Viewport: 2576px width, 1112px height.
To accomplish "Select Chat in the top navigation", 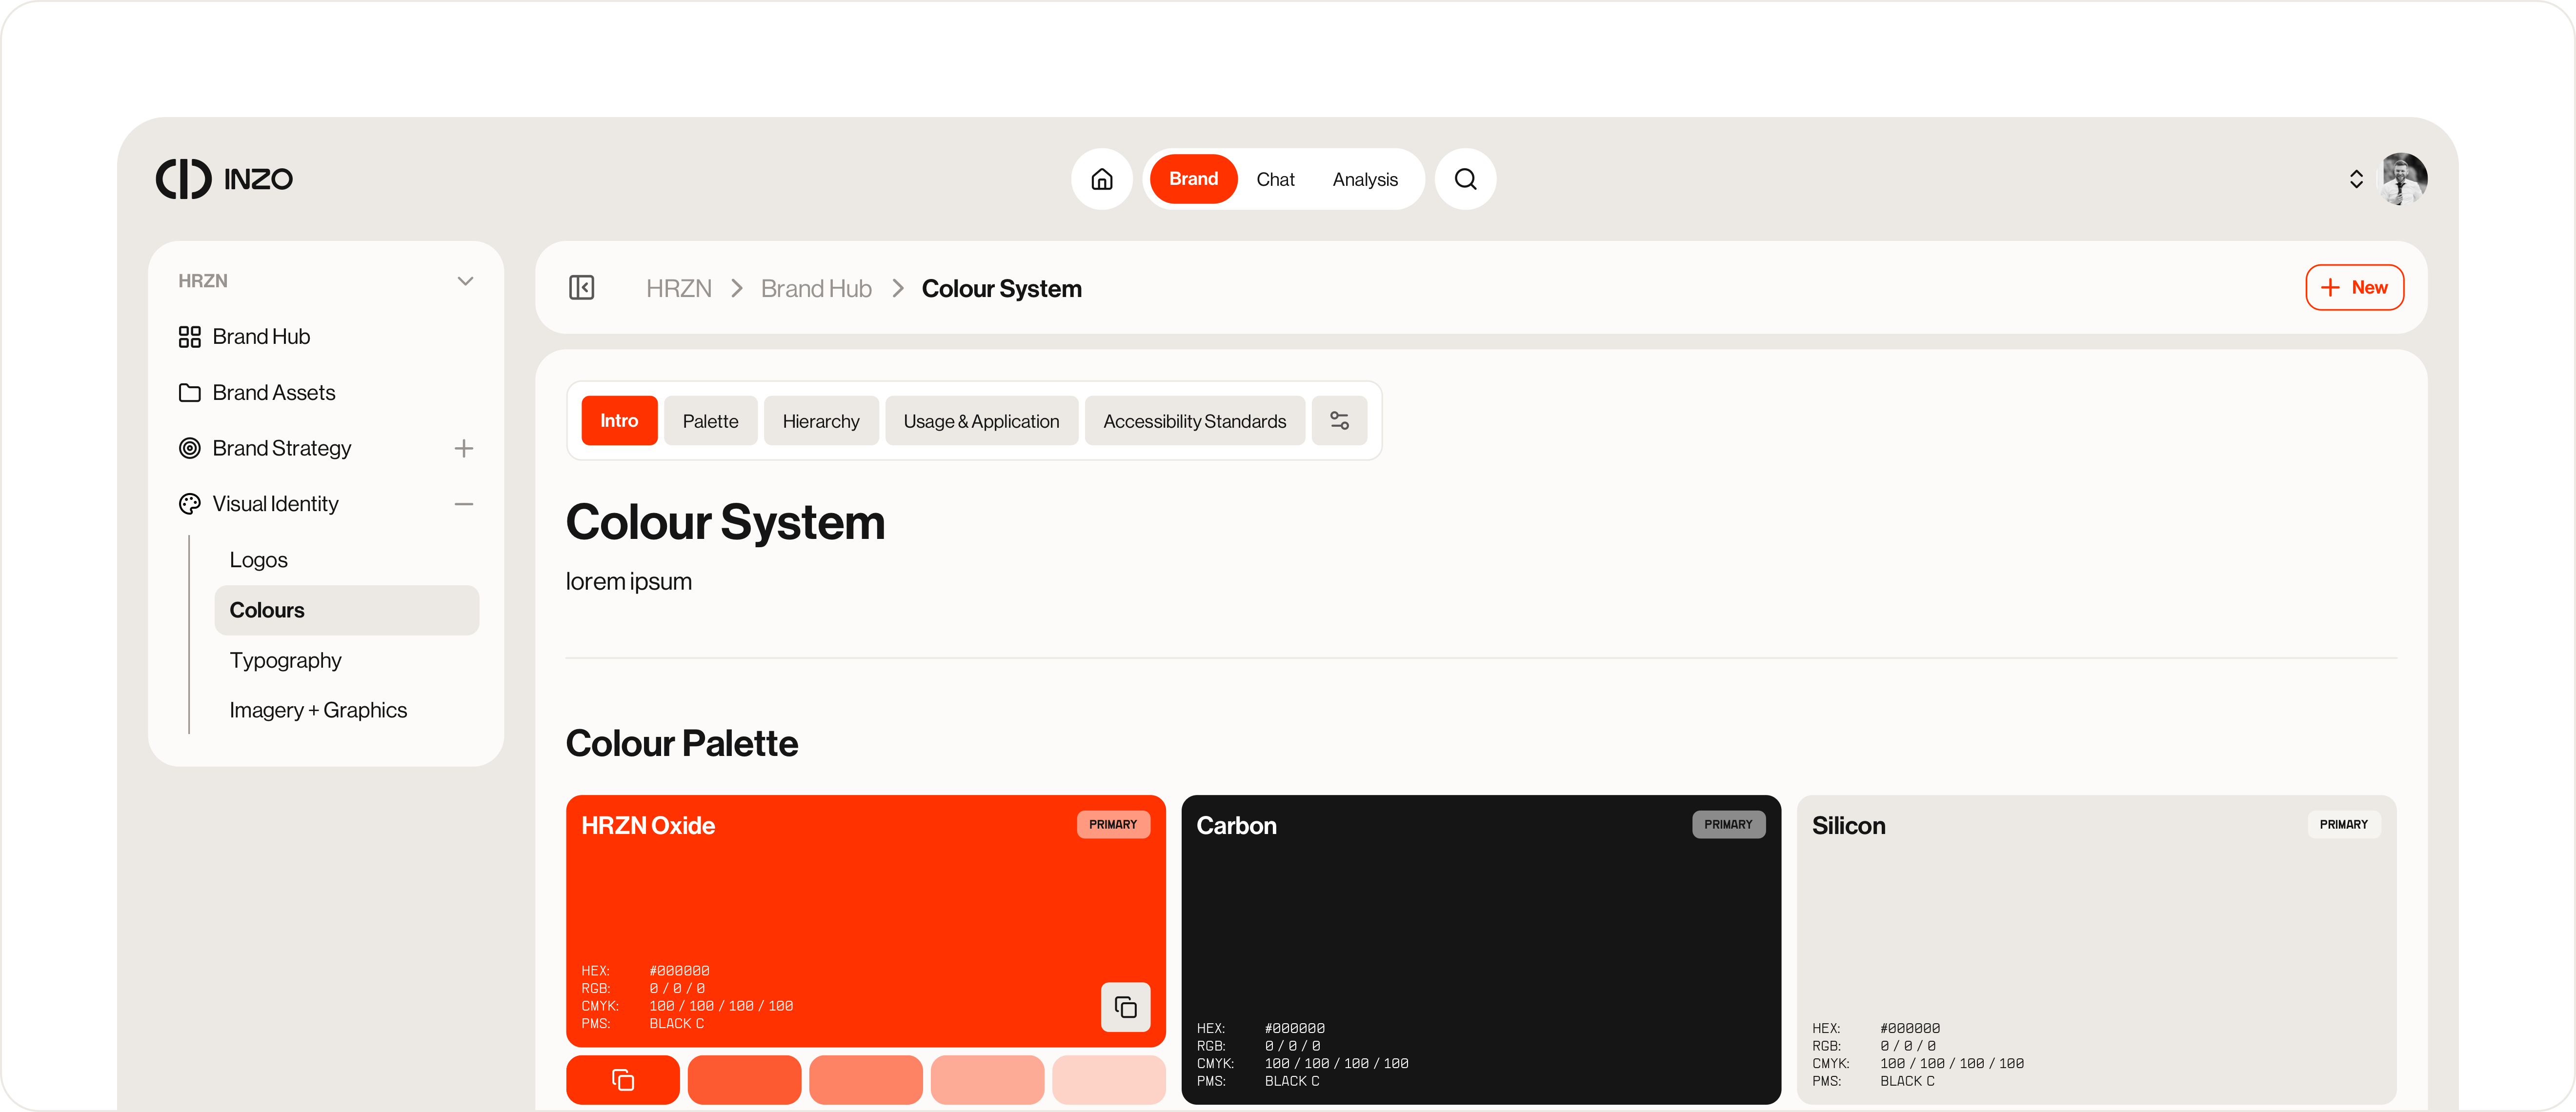I will pos(1276,178).
